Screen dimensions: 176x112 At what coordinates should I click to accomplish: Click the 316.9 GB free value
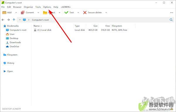click(x=105, y=30)
